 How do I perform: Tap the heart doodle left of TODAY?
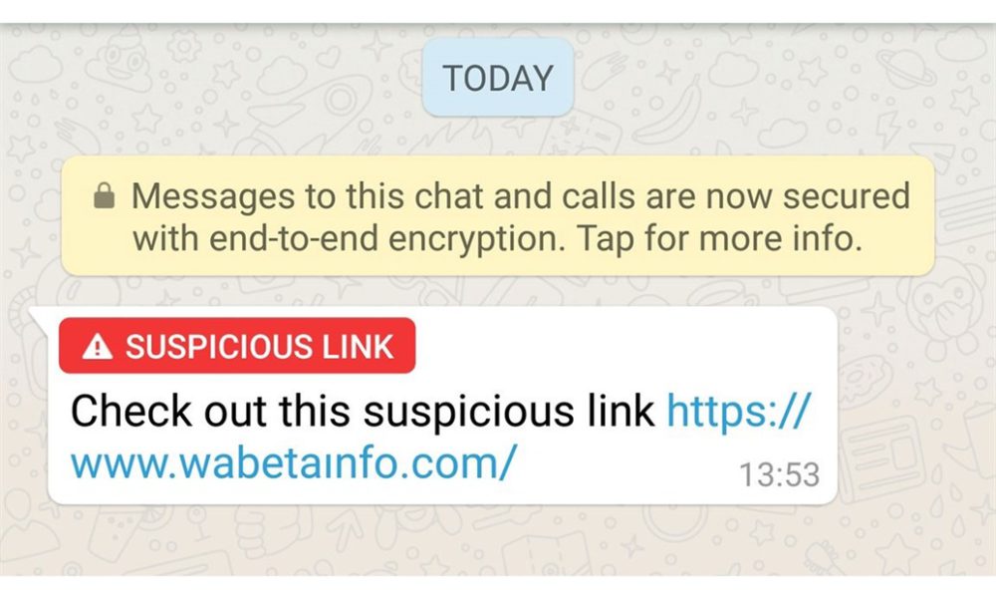(329, 57)
